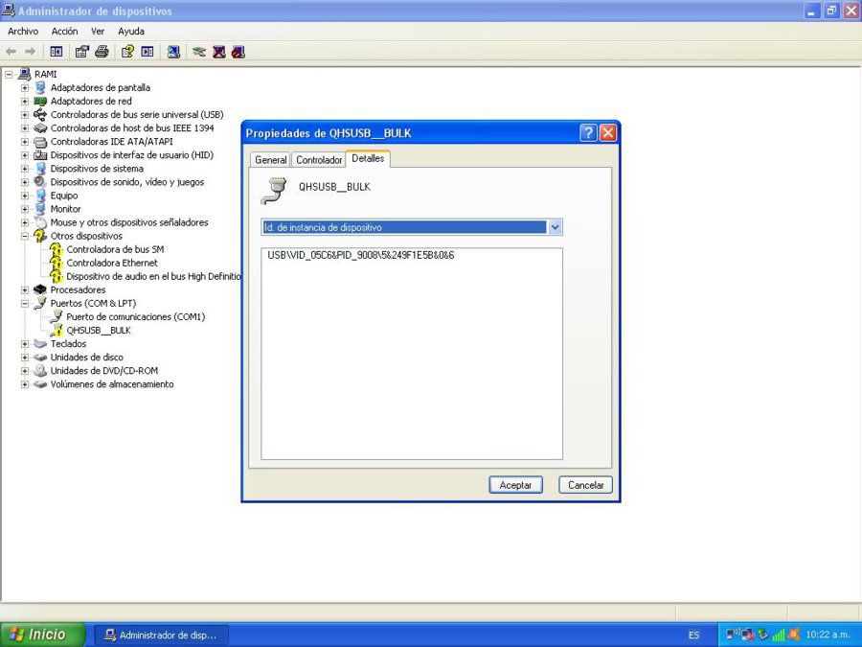Viewport: 862px width, 647px height.
Task: Select the Detalles tab
Action: pyautogui.click(x=368, y=158)
